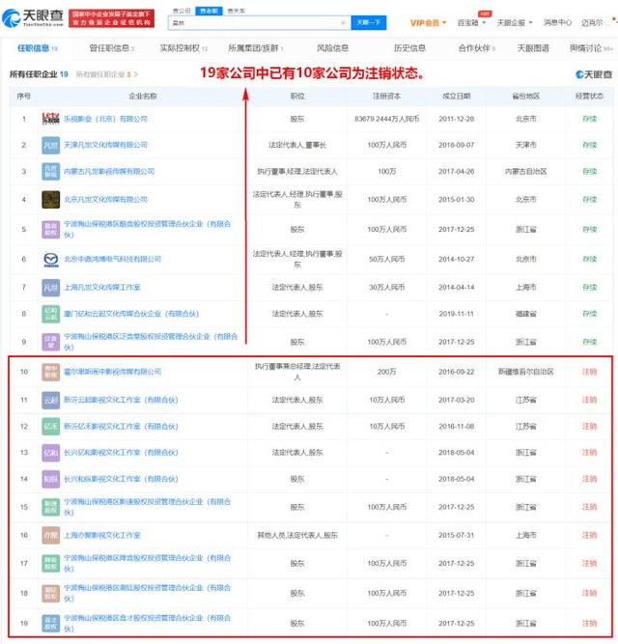This screenshot has height=644, width=618.
Task: Click the 天津凡世文化传媒 logo badge
Action: (51, 145)
